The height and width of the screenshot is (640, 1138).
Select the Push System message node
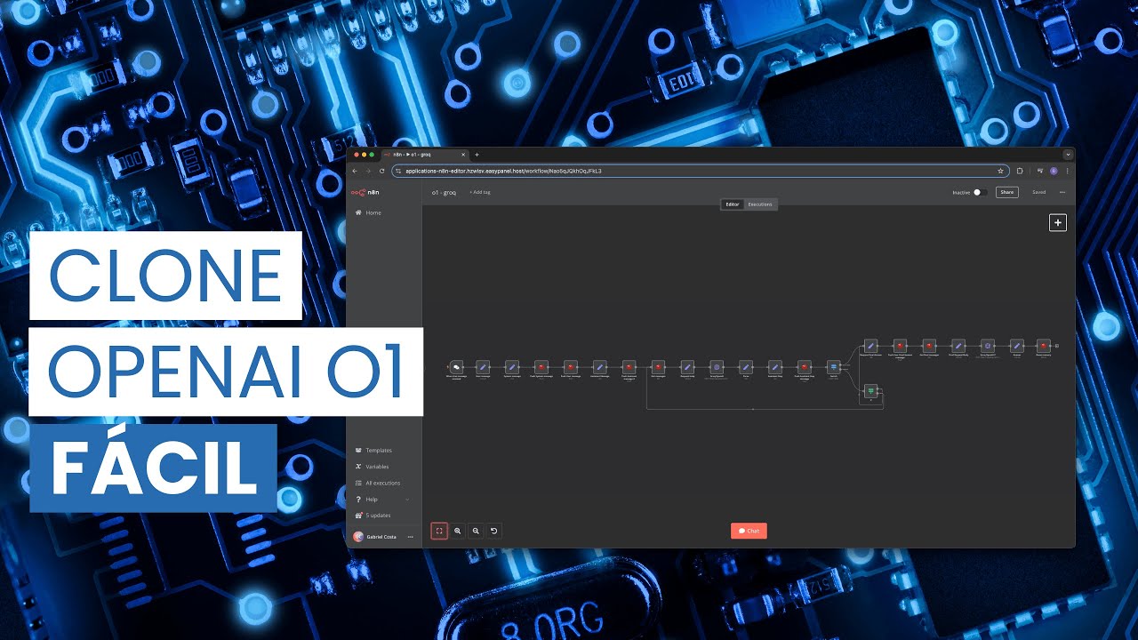(541, 366)
